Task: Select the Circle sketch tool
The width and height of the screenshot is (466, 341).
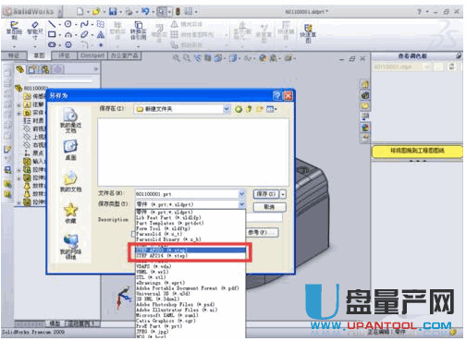Action: 68,24
